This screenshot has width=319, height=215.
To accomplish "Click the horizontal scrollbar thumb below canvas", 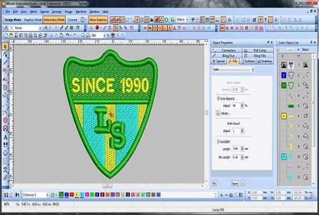I will point(107,186).
